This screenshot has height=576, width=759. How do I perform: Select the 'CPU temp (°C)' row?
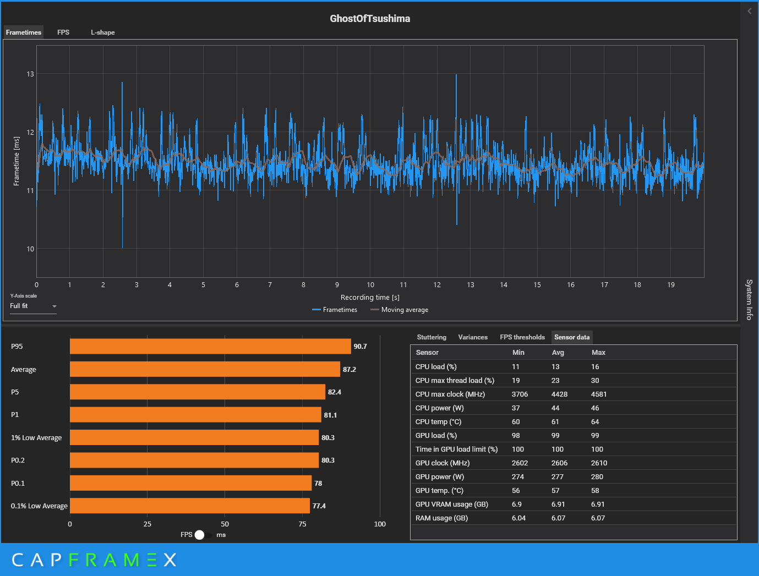coord(573,421)
